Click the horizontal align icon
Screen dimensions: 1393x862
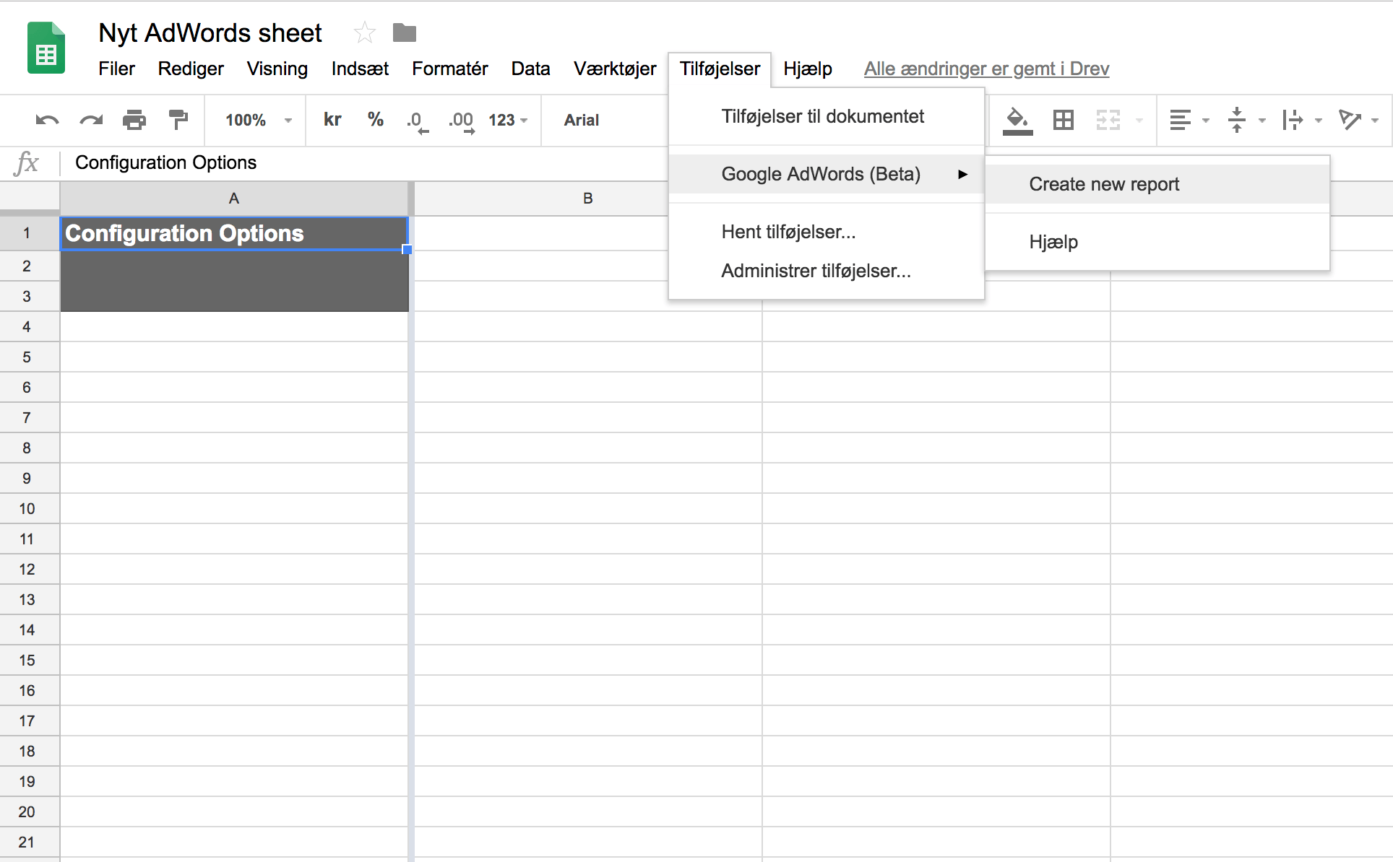(x=1180, y=120)
